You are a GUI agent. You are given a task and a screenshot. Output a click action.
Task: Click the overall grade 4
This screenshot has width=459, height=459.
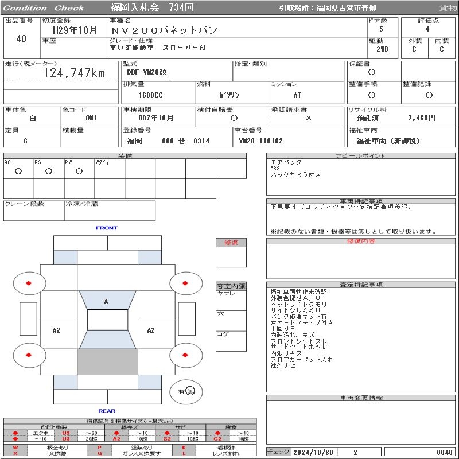[427, 29]
